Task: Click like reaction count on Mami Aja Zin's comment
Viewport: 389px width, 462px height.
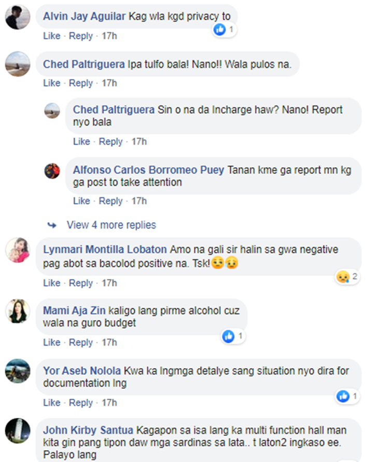Action: pyautogui.click(x=240, y=336)
